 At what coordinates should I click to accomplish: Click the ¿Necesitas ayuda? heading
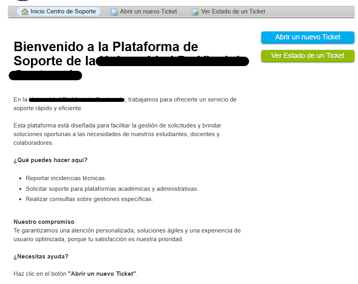pos(41,256)
